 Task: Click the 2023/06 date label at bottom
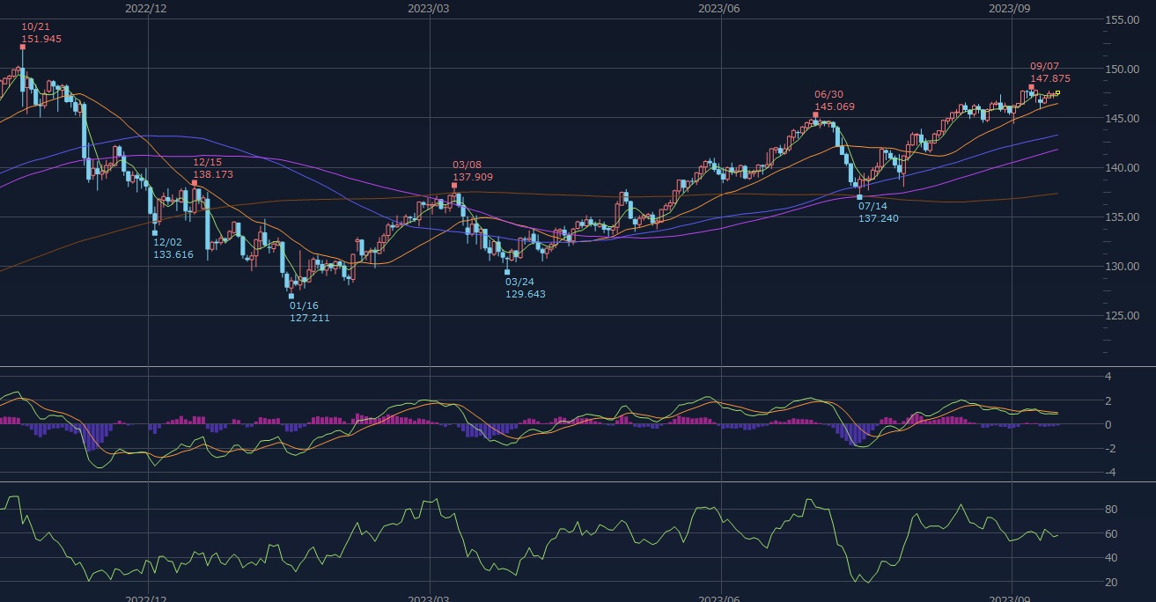[719, 597]
